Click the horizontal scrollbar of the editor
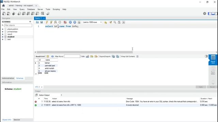The width and height of the screenshot is (218, 122). coord(84,52)
